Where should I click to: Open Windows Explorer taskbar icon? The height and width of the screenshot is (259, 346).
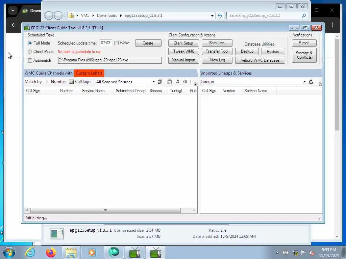pyautogui.click(x=71, y=252)
